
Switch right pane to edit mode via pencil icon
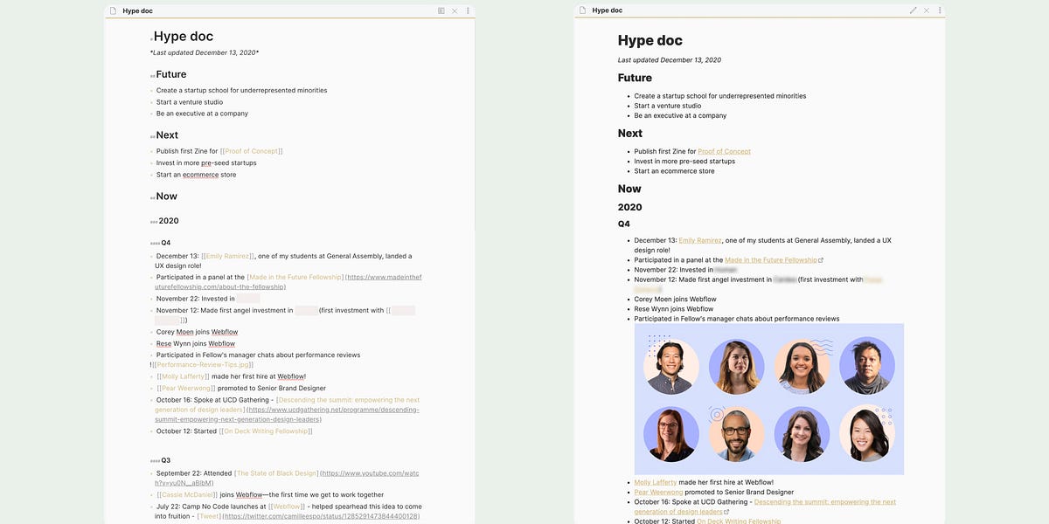(912, 10)
